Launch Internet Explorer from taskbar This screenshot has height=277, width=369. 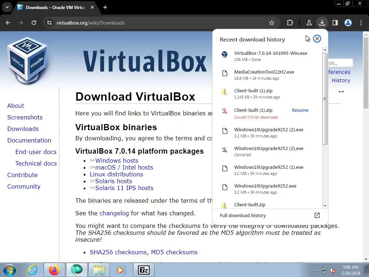click(x=32, y=270)
